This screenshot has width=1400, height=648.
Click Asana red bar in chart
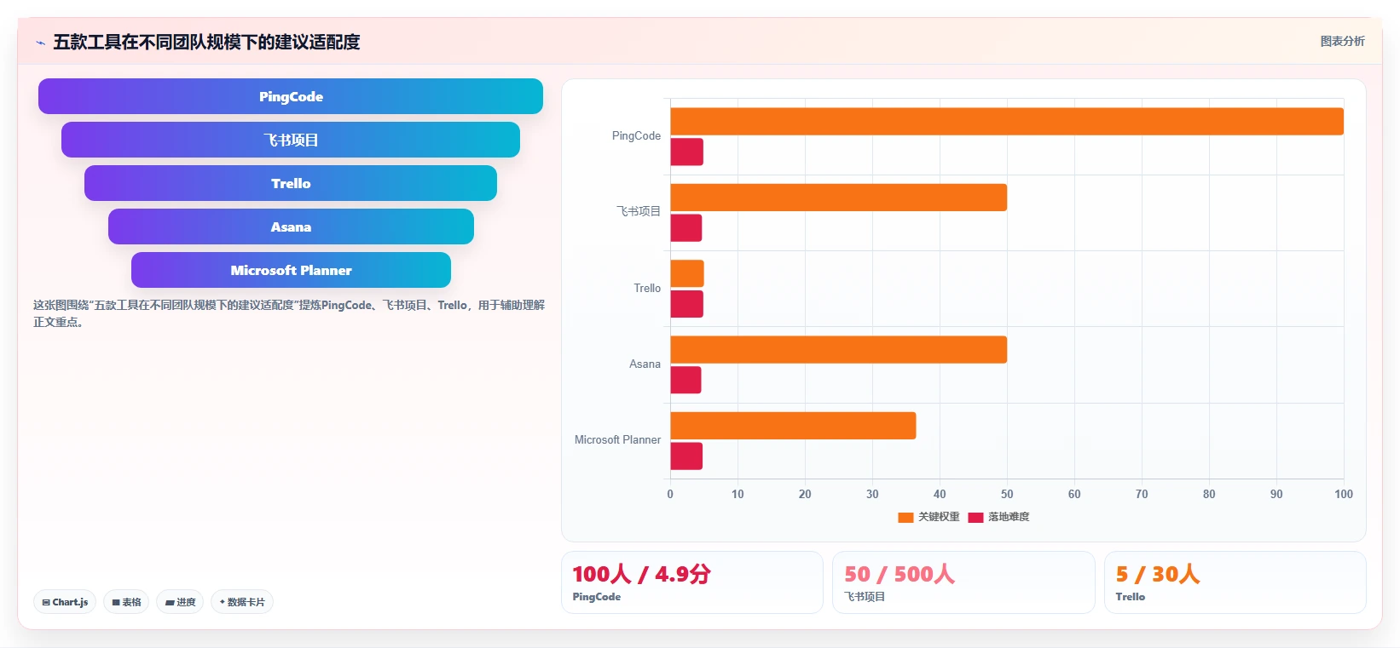686,380
